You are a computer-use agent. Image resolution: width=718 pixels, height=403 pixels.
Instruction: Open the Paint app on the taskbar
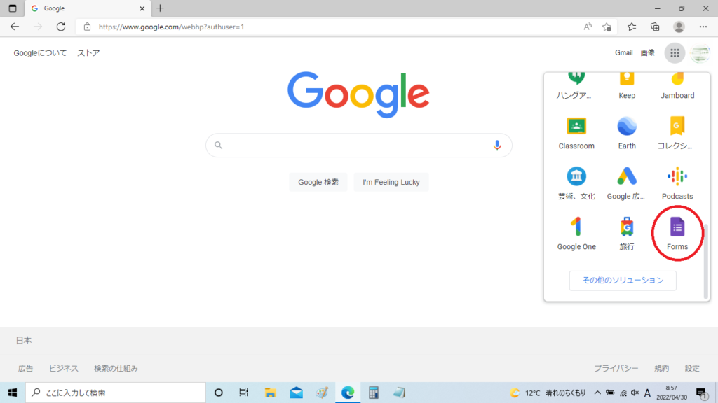tap(322, 393)
